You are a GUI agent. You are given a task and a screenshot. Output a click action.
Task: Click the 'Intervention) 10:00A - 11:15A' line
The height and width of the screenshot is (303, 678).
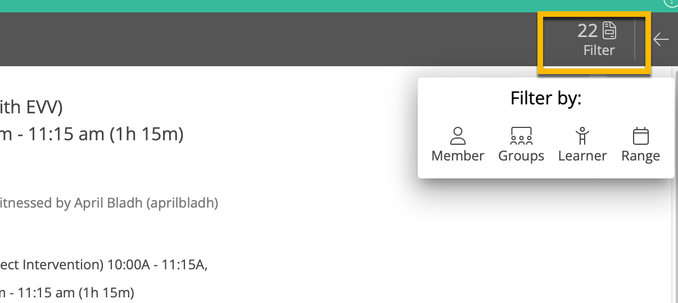104,265
